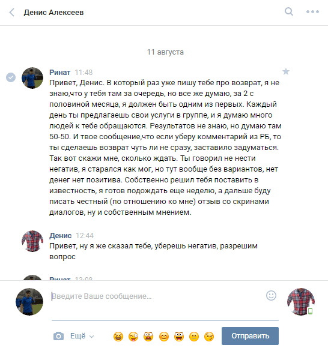Open the three dots actions menu
Image resolution: width=328 pixels, height=354 pixels.
click(312, 12)
